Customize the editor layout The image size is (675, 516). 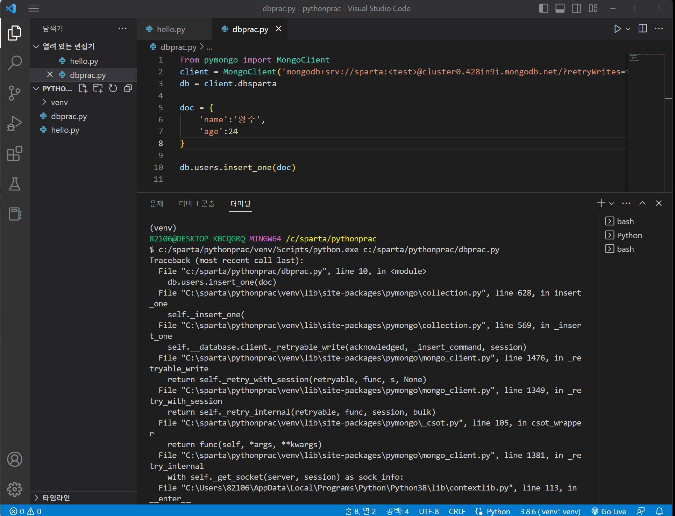(593, 8)
